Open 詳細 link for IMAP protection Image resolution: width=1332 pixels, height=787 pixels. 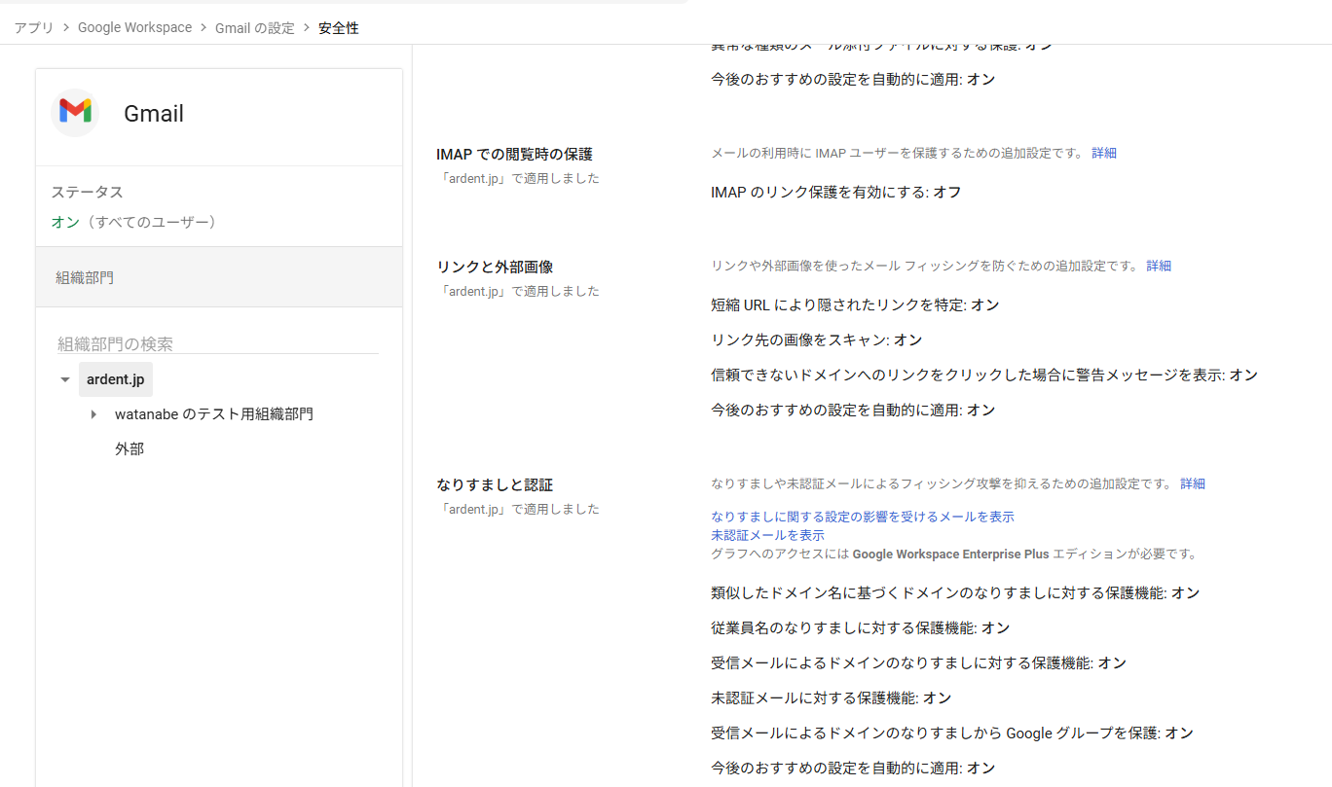pos(1103,153)
